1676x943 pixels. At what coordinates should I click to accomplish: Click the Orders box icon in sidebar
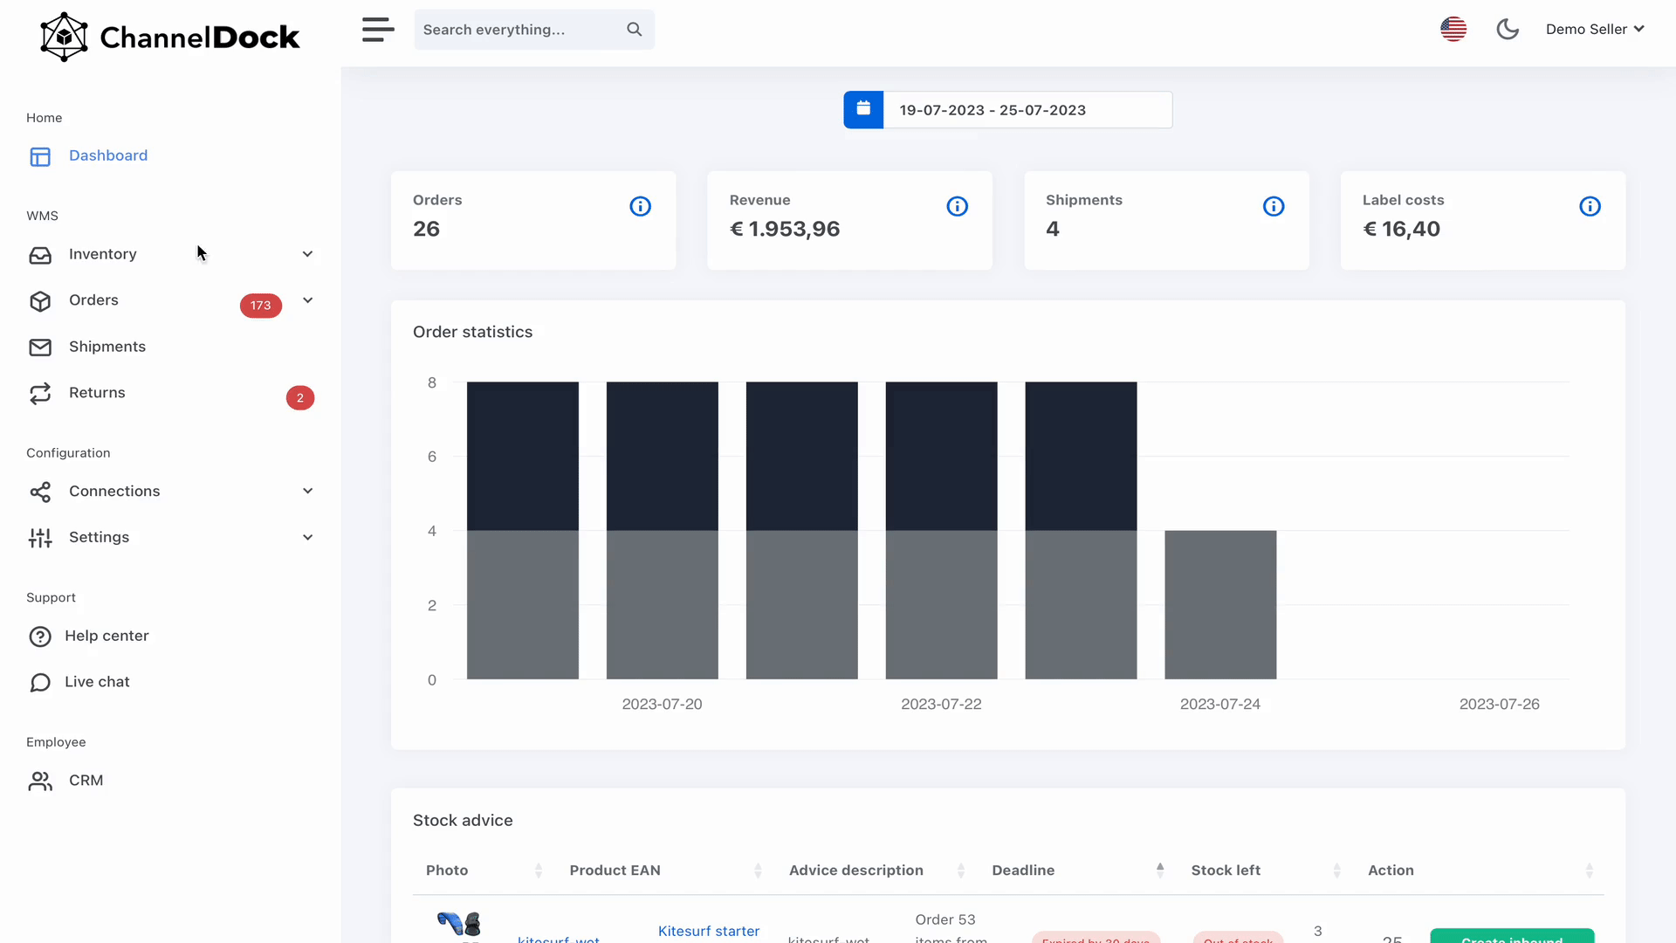tap(40, 301)
